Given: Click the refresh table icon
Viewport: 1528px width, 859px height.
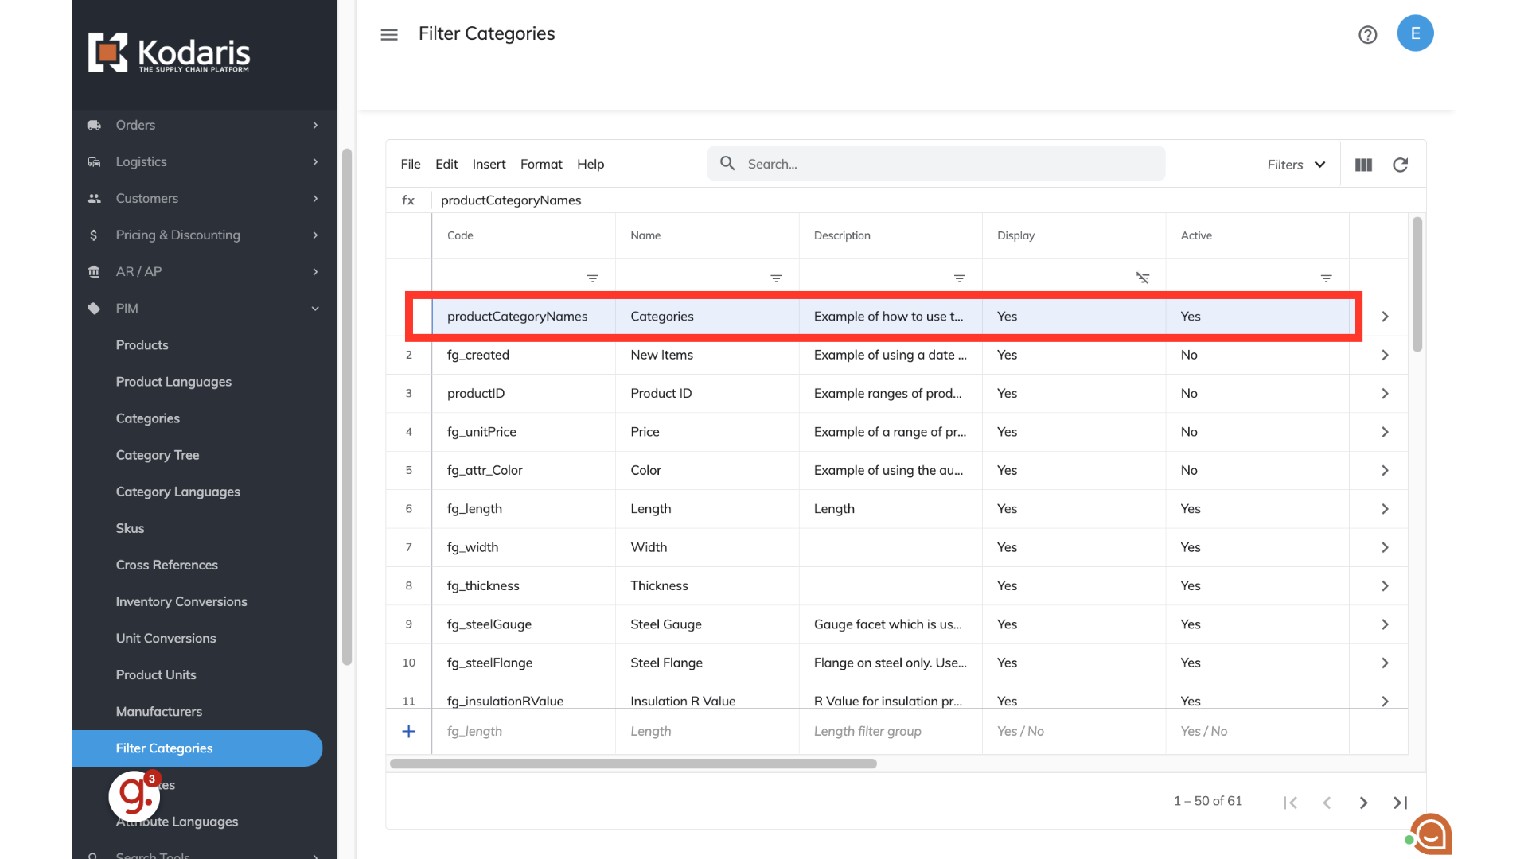Looking at the screenshot, I should (x=1400, y=165).
